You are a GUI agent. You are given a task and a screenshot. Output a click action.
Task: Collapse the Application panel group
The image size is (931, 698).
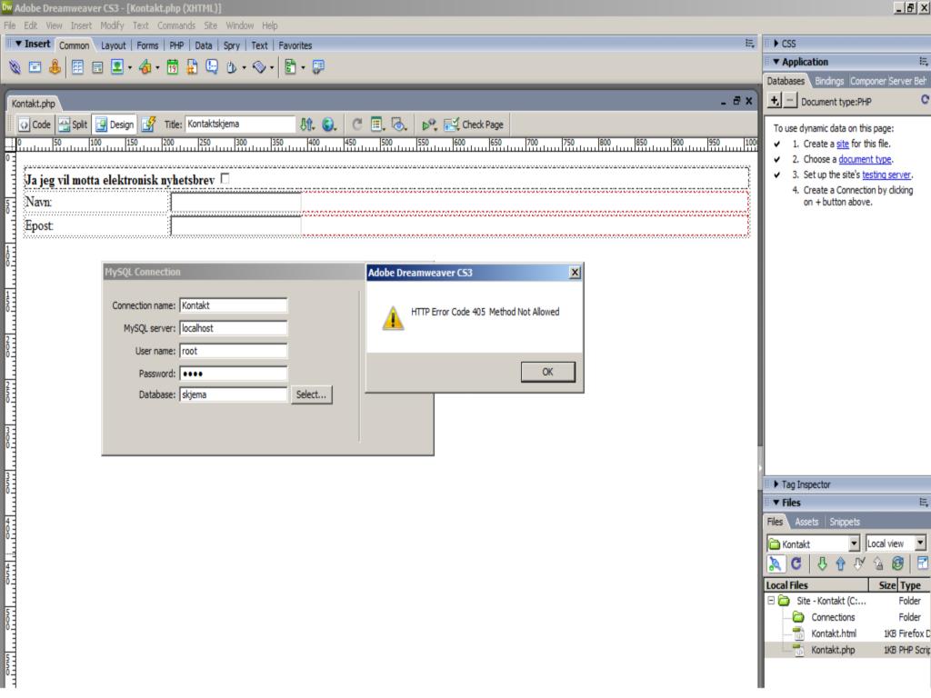776,62
